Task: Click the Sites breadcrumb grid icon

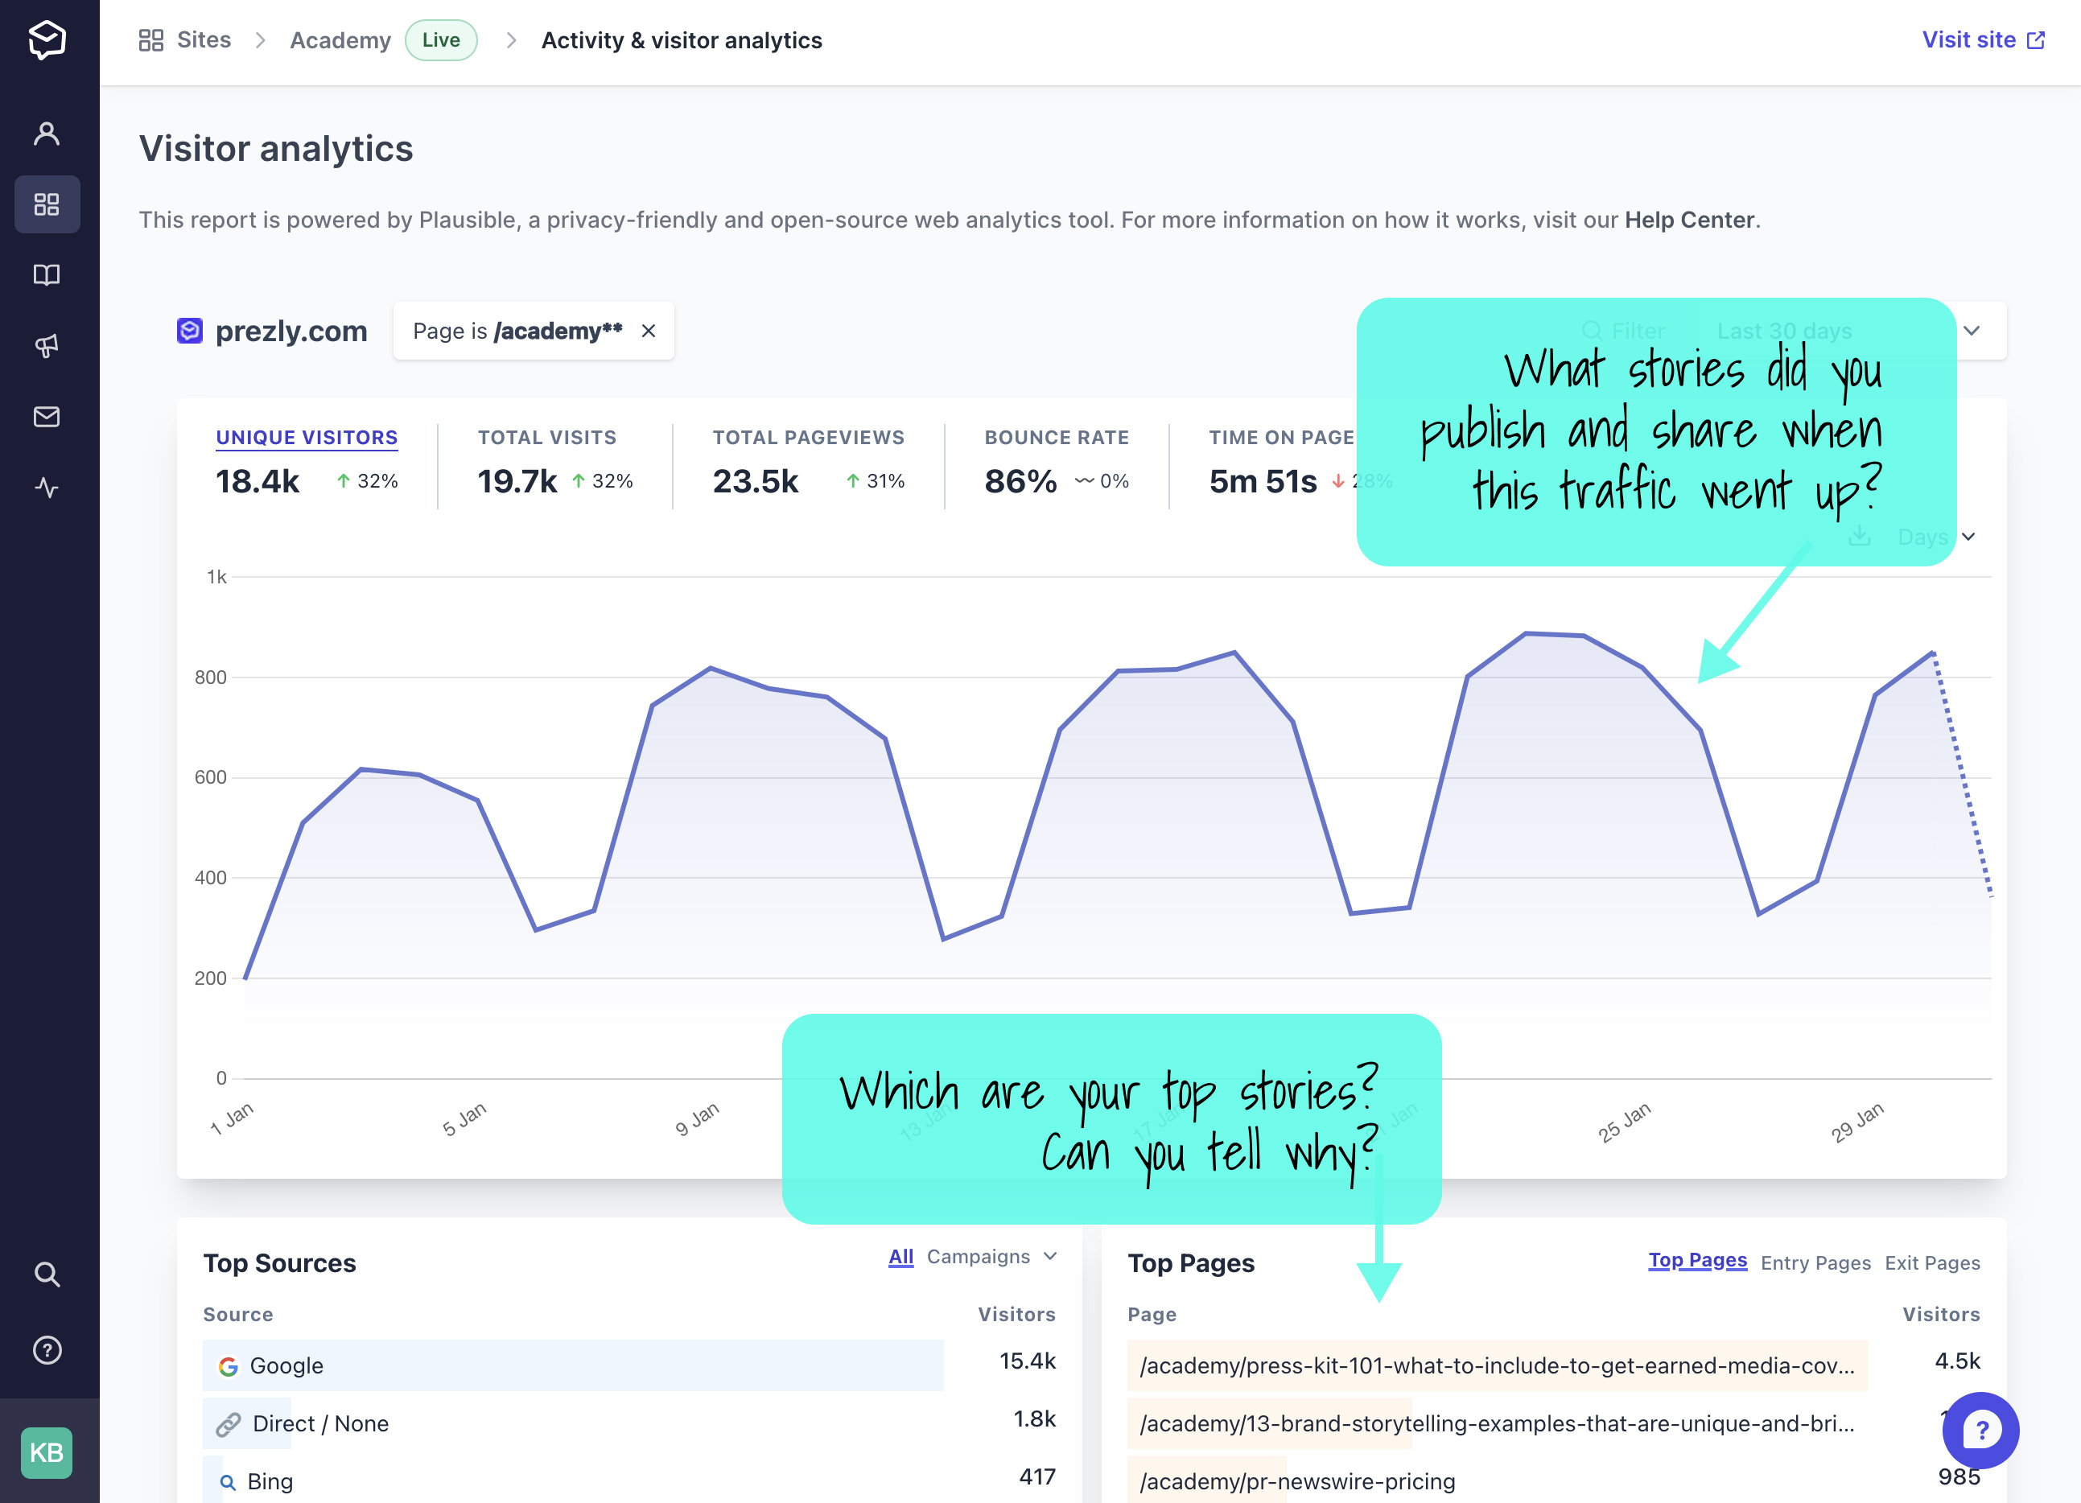Action: 150,40
